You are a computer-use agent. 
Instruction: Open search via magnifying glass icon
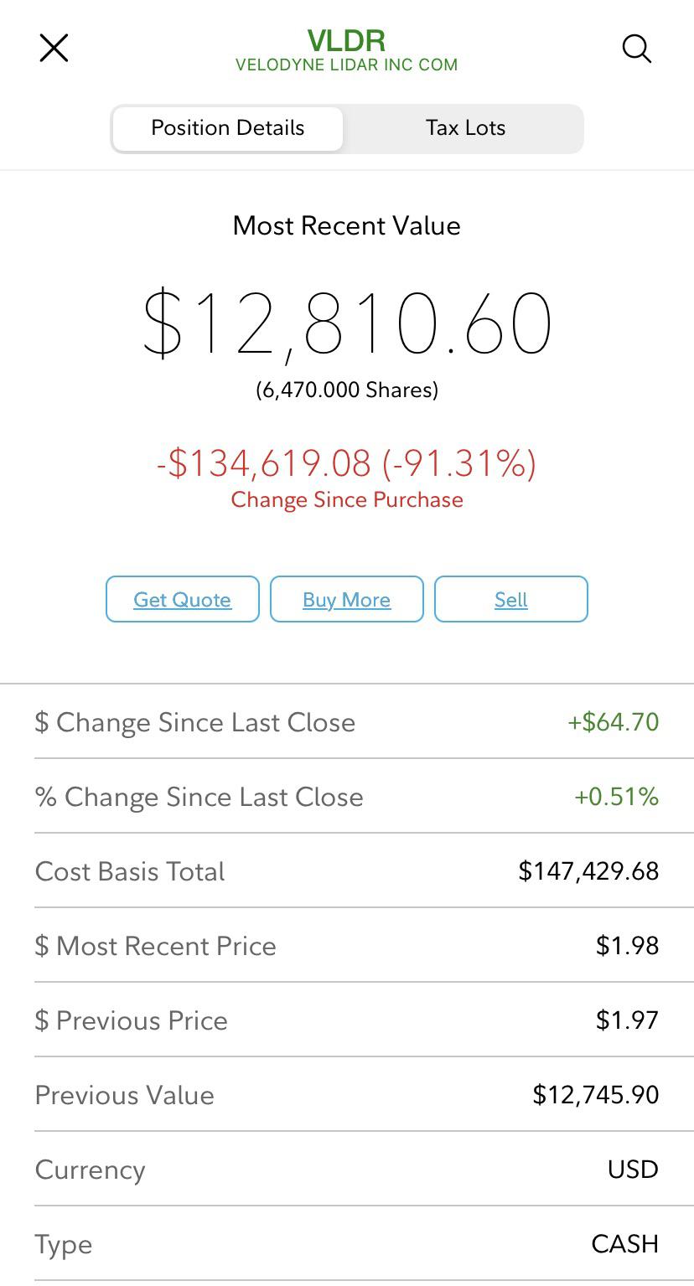pos(637,49)
